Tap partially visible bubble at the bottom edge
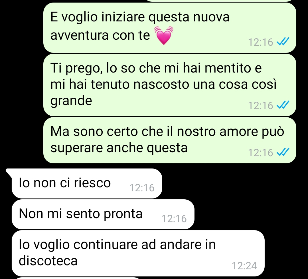The image size is (308, 279). [x=78, y=278]
